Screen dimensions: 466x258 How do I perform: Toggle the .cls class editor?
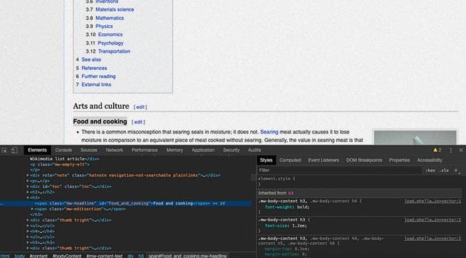pos(444,170)
